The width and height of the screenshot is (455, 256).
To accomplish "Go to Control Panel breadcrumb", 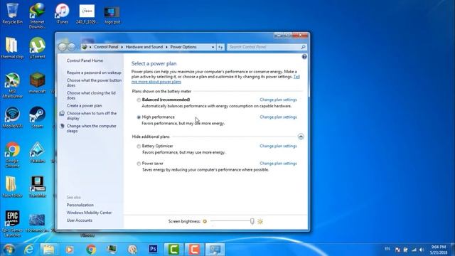I will point(106,47).
